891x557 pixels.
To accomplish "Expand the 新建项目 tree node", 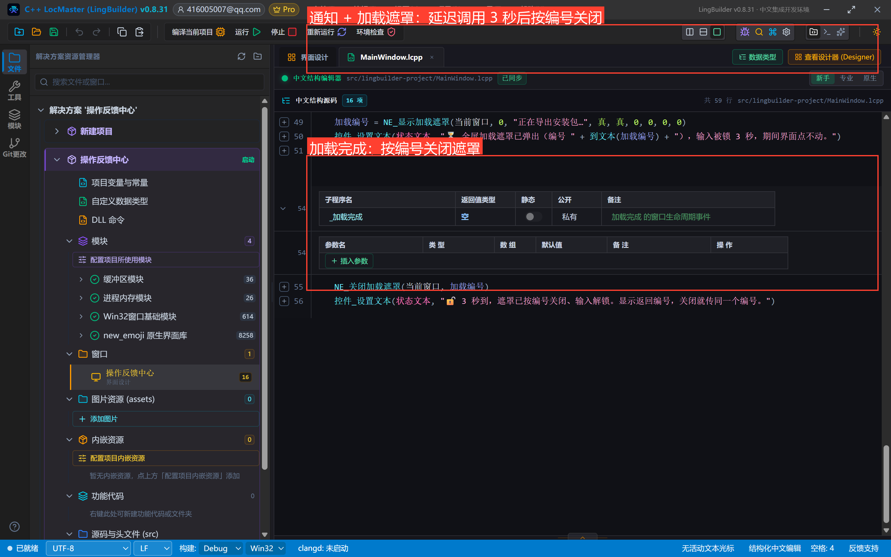I will [57, 131].
